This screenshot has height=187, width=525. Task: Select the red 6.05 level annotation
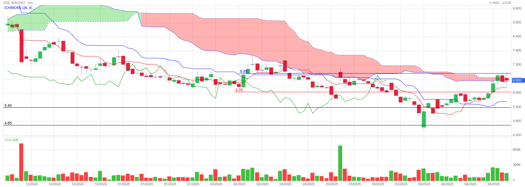239,90
